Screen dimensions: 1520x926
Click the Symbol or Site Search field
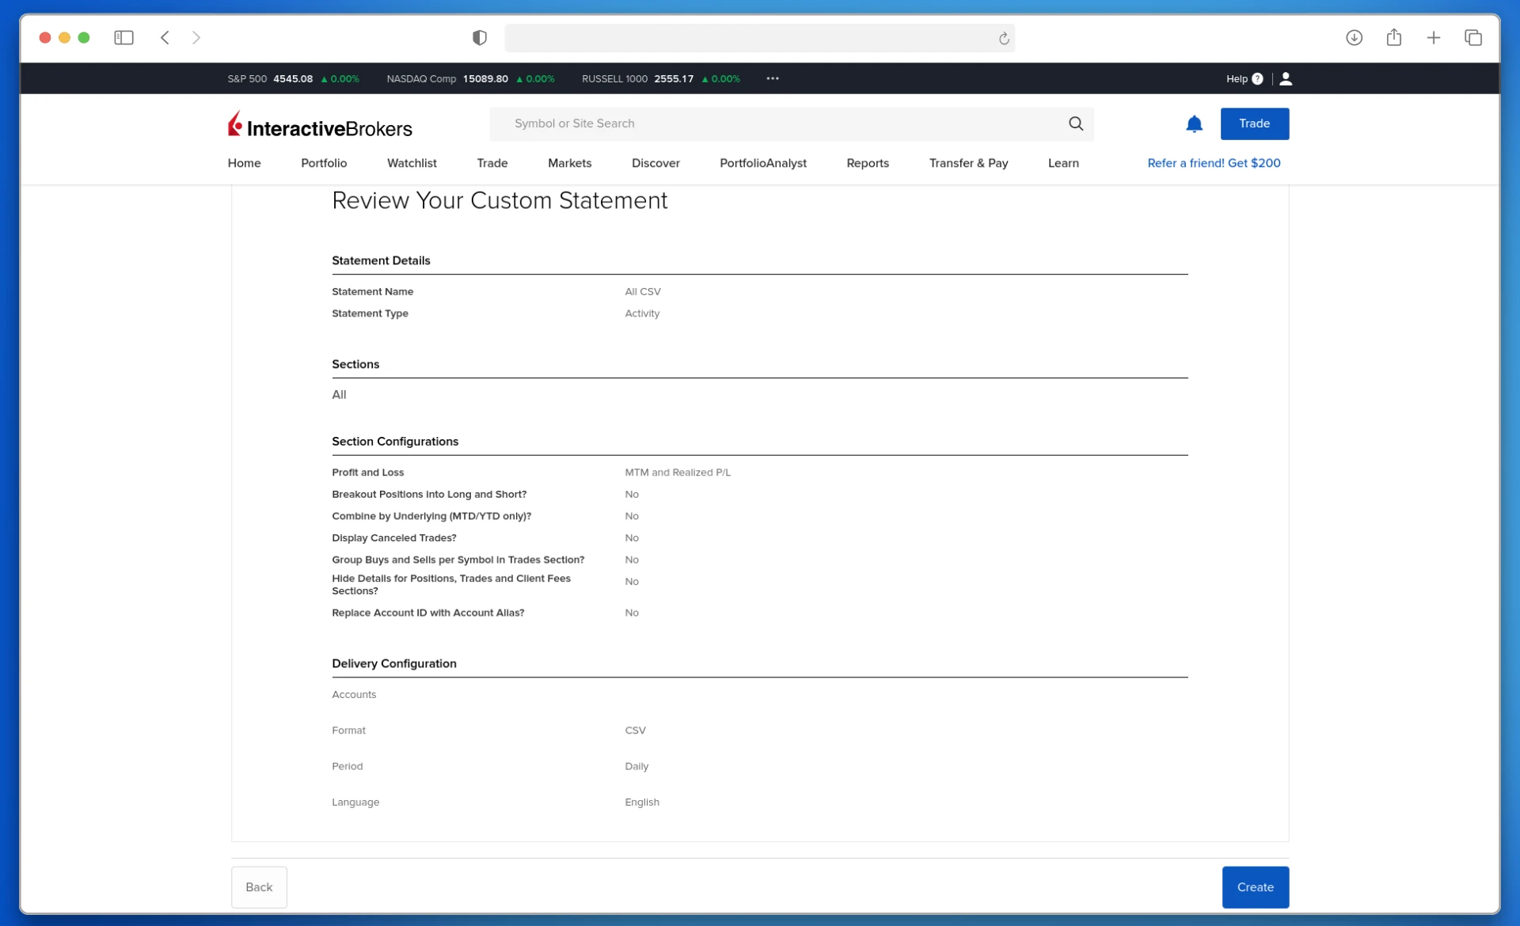[776, 123]
